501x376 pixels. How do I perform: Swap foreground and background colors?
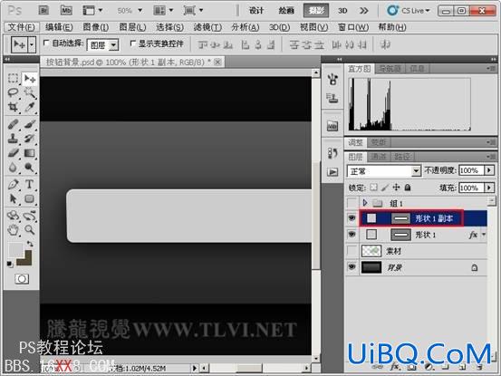point(30,244)
